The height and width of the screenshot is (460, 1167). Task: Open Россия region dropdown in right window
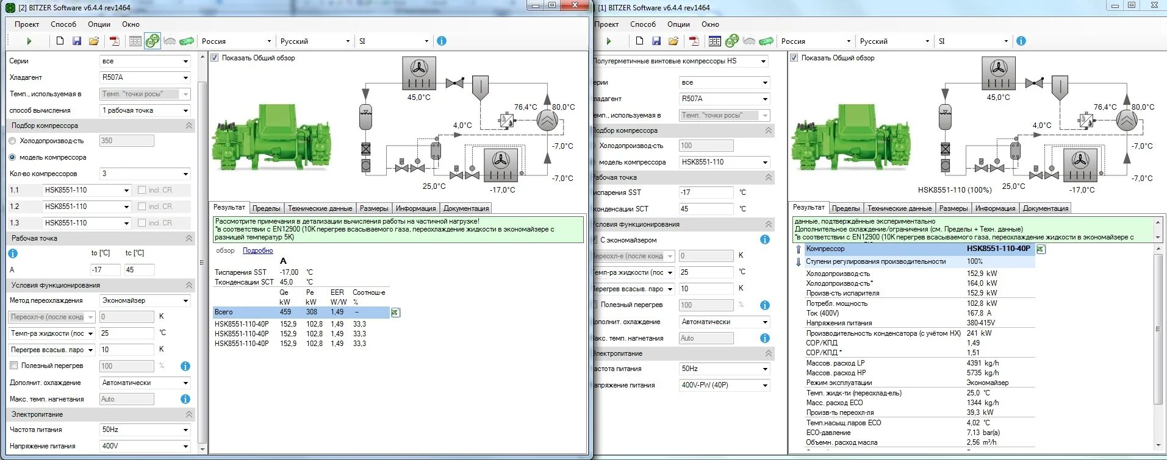[x=816, y=41]
